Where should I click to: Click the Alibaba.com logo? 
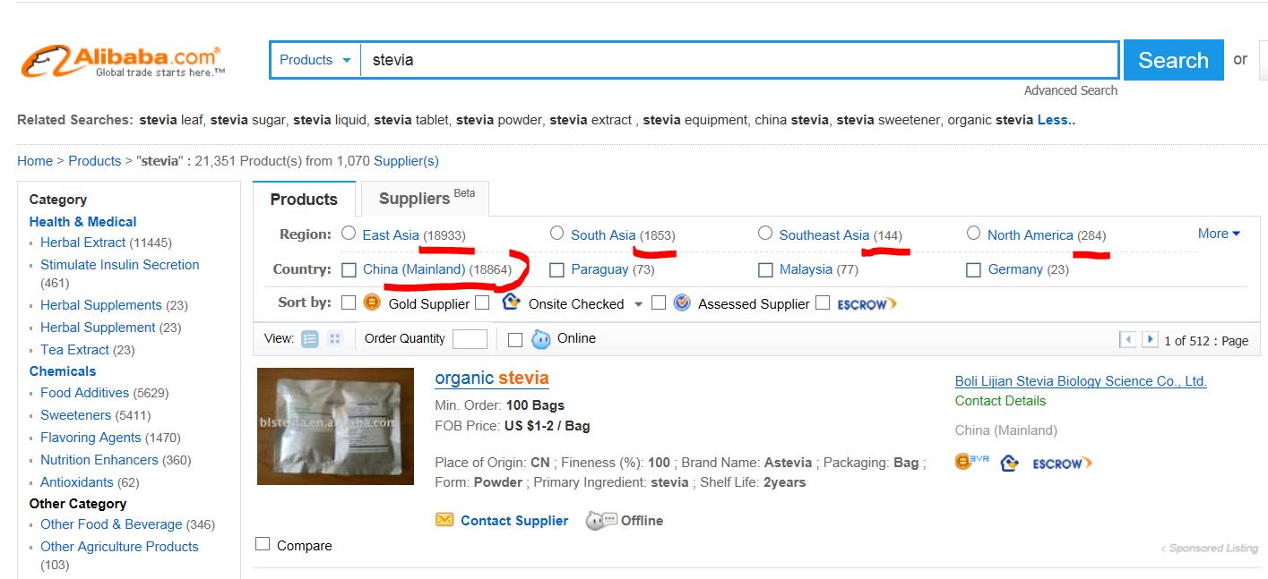click(x=122, y=61)
